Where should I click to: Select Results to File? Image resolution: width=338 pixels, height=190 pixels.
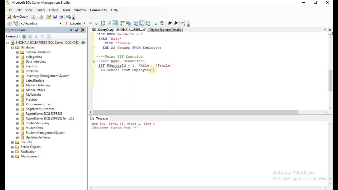148,23
